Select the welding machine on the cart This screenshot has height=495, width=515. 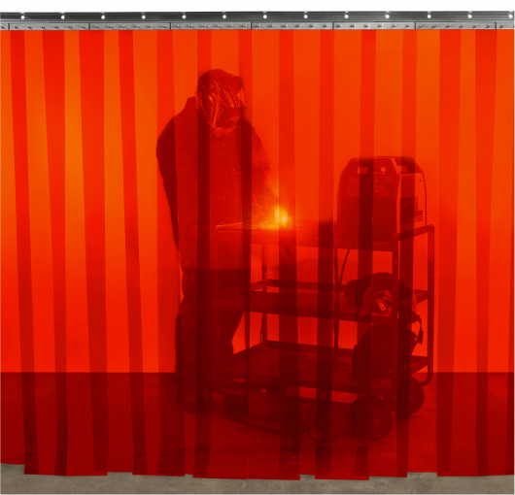click(x=381, y=198)
